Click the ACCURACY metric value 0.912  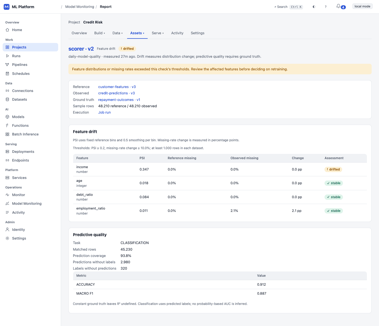262,285
